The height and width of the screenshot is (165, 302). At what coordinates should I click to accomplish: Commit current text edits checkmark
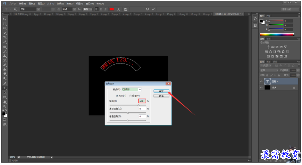pos(153,9)
